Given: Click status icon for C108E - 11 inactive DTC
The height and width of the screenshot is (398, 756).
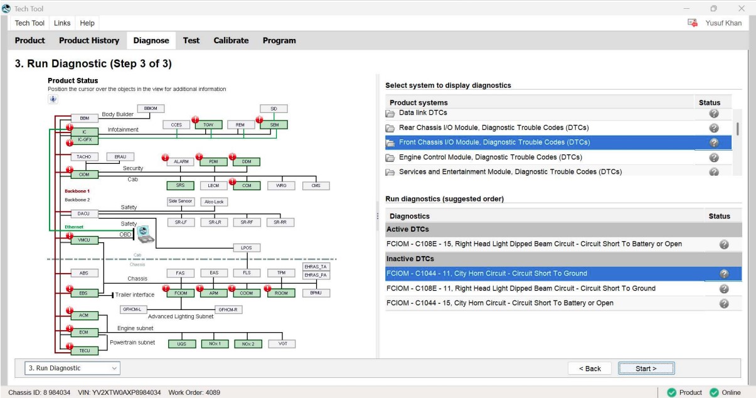Looking at the screenshot, I should [x=724, y=289].
